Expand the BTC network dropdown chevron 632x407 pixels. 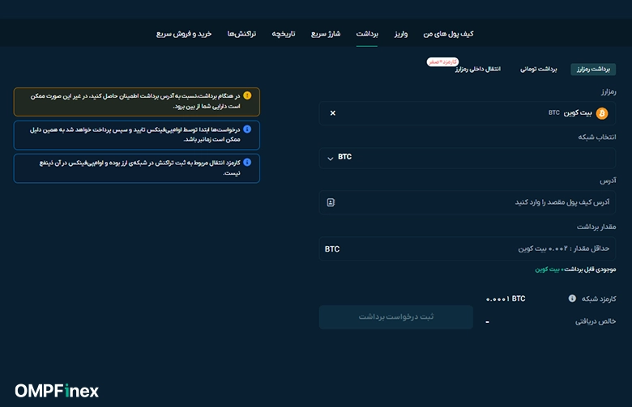pyautogui.click(x=331, y=159)
